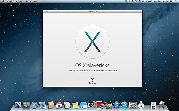This screenshot has width=179, height=111.
Task: Open iPhoto from the Dock
Action: pyautogui.click(x=108, y=105)
